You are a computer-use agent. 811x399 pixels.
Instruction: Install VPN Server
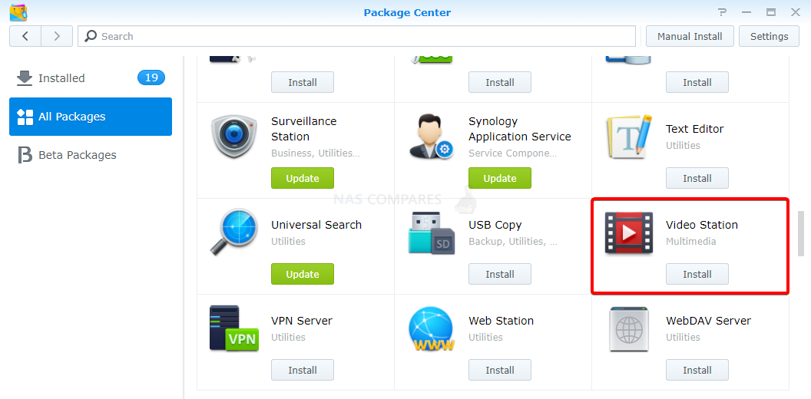(x=303, y=370)
